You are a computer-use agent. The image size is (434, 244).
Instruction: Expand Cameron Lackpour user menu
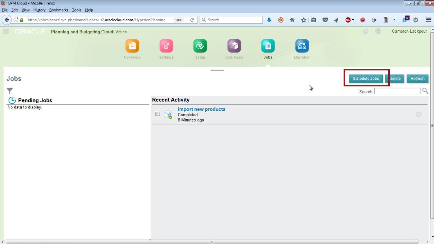coord(411,31)
